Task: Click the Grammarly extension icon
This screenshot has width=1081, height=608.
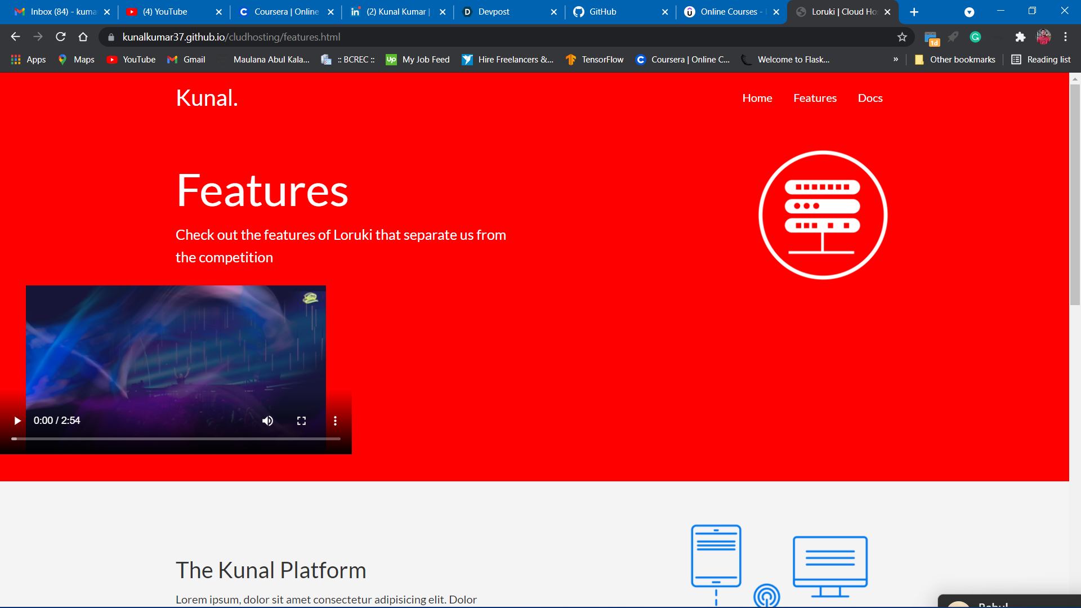Action: coord(975,37)
